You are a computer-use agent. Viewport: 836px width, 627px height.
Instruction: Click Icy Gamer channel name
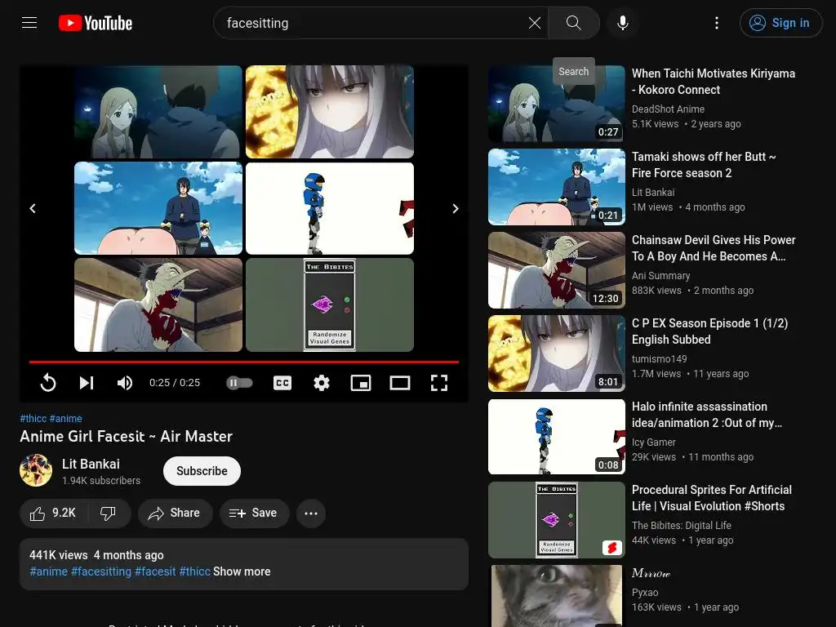[654, 442]
